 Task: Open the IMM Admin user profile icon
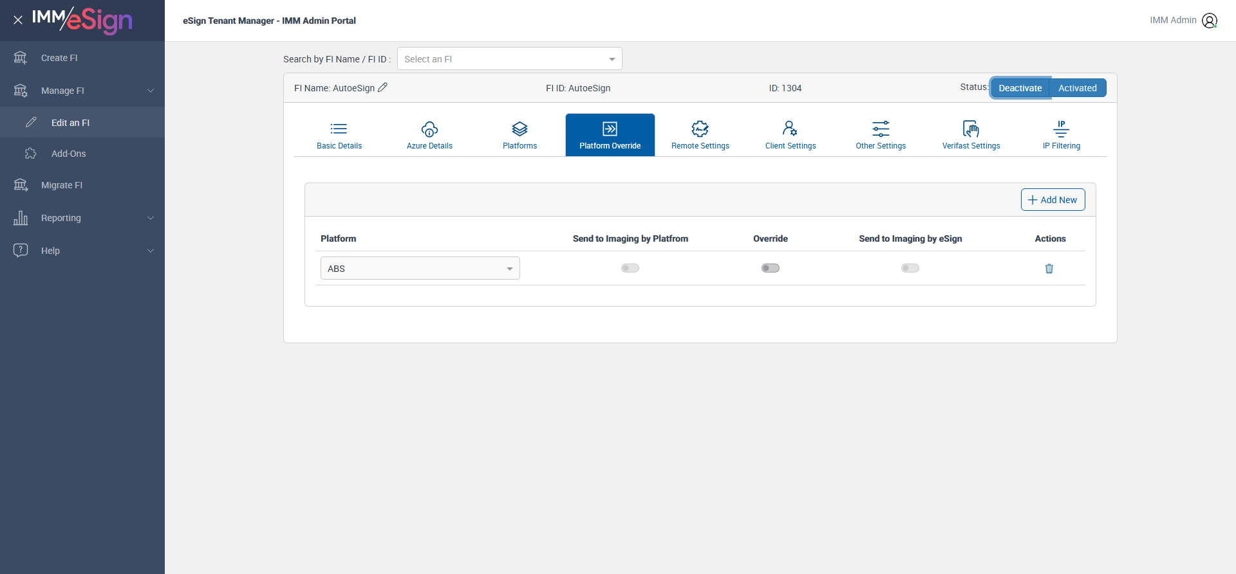[1210, 21]
